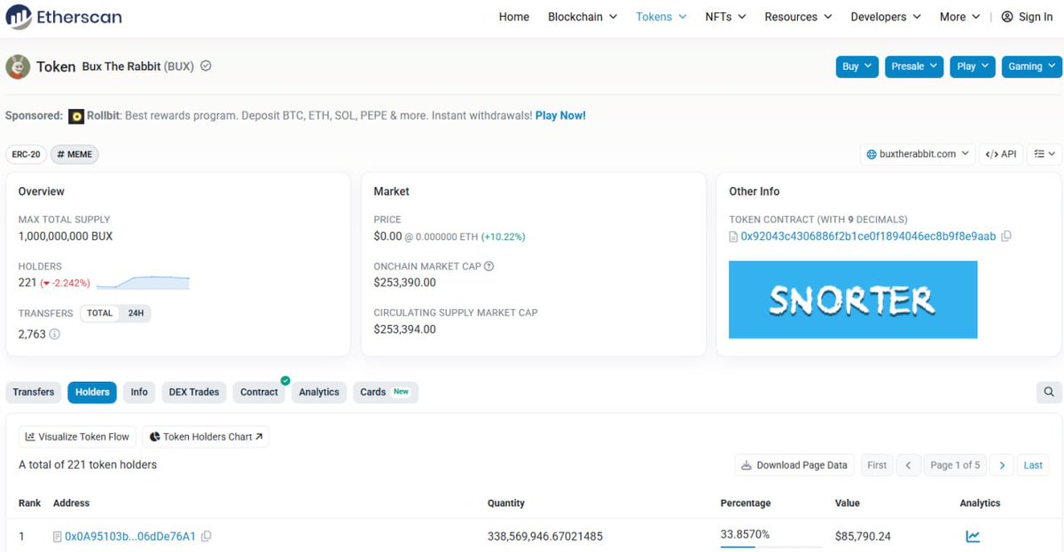This screenshot has width=1064, height=552.
Task: Jump to First holders page
Action: [877, 465]
